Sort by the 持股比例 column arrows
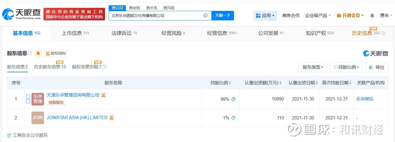This screenshot has width=395, height=142. (x=230, y=83)
